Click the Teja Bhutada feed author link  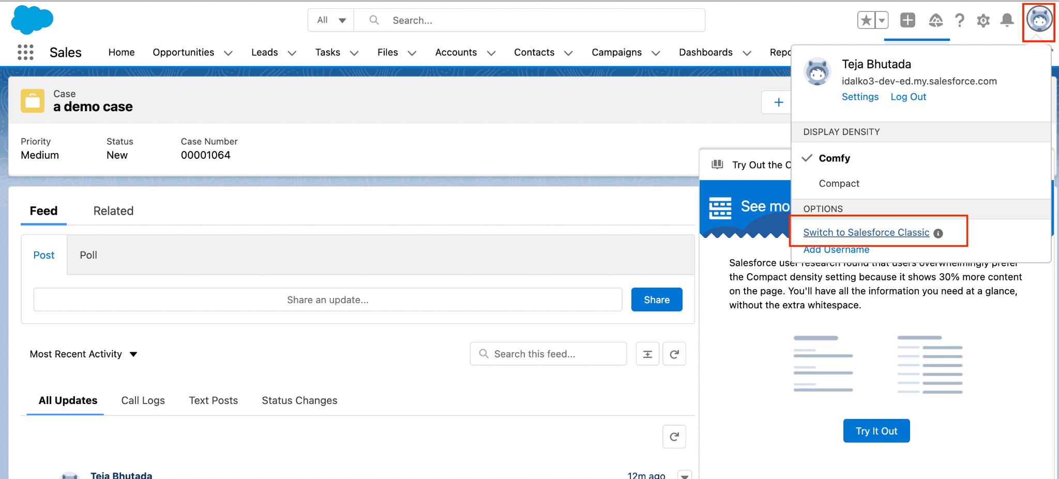coord(121,475)
